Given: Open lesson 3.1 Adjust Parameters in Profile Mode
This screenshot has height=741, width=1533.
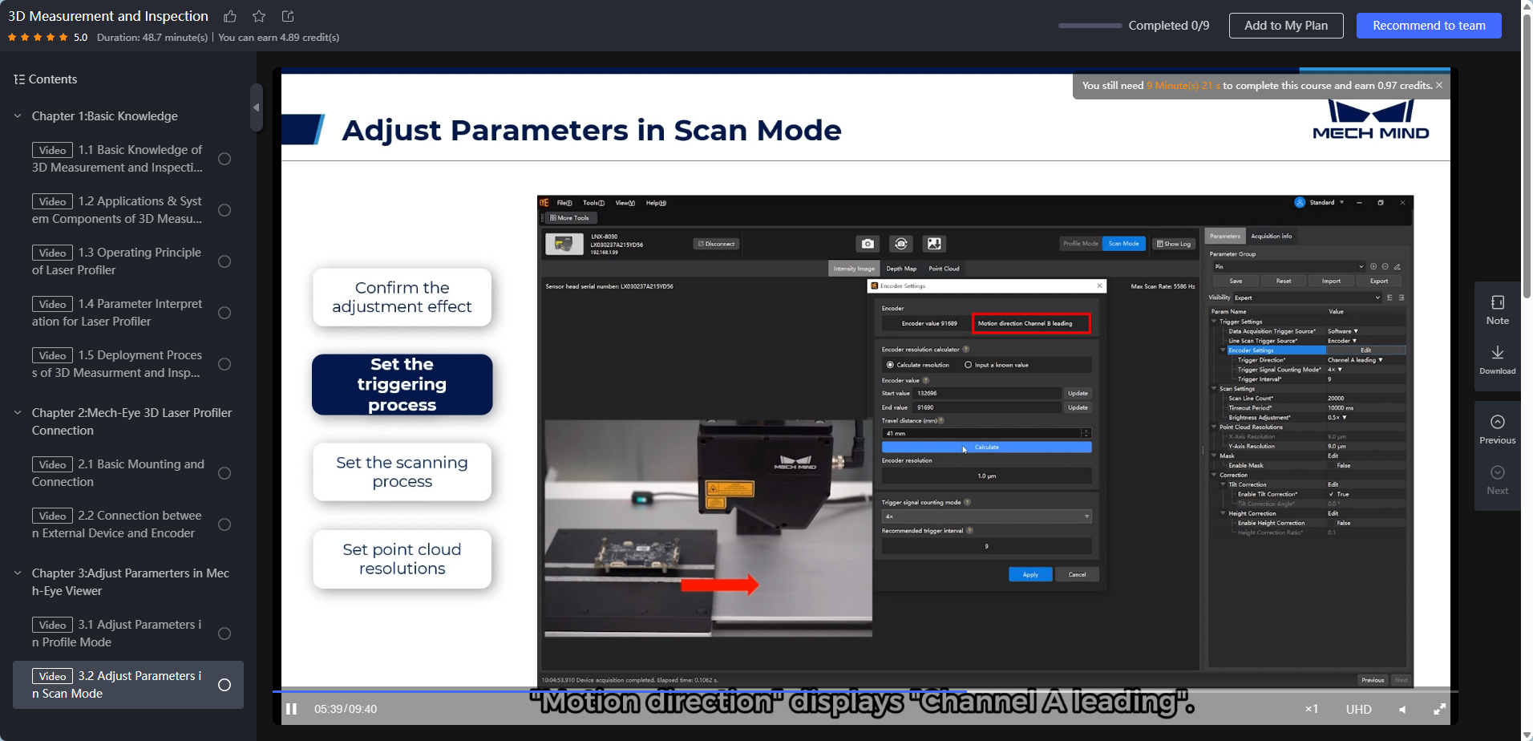Looking at the screenshot, I should 117,634.
